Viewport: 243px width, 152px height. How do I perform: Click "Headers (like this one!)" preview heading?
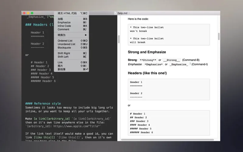point(147,73)
